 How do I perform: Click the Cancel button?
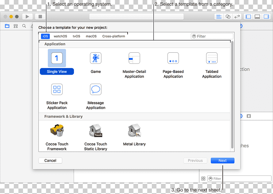click(50, 161)
